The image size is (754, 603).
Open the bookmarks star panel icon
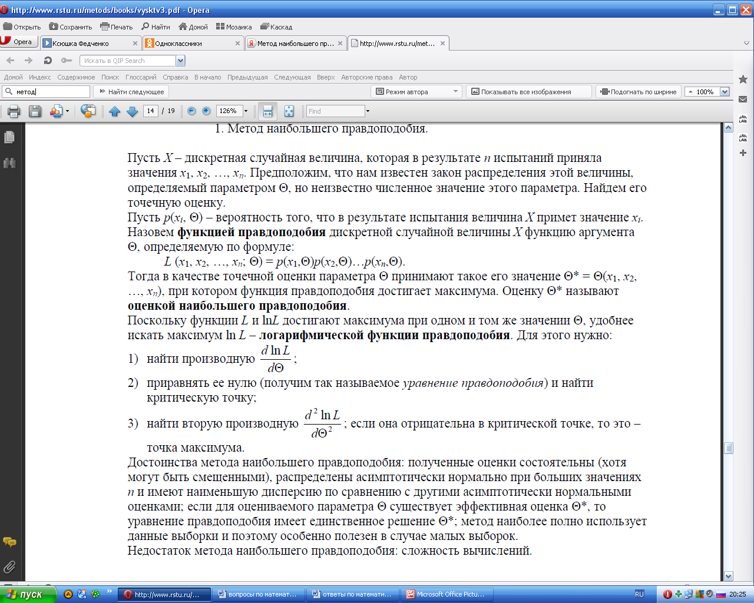pos(743,79)
